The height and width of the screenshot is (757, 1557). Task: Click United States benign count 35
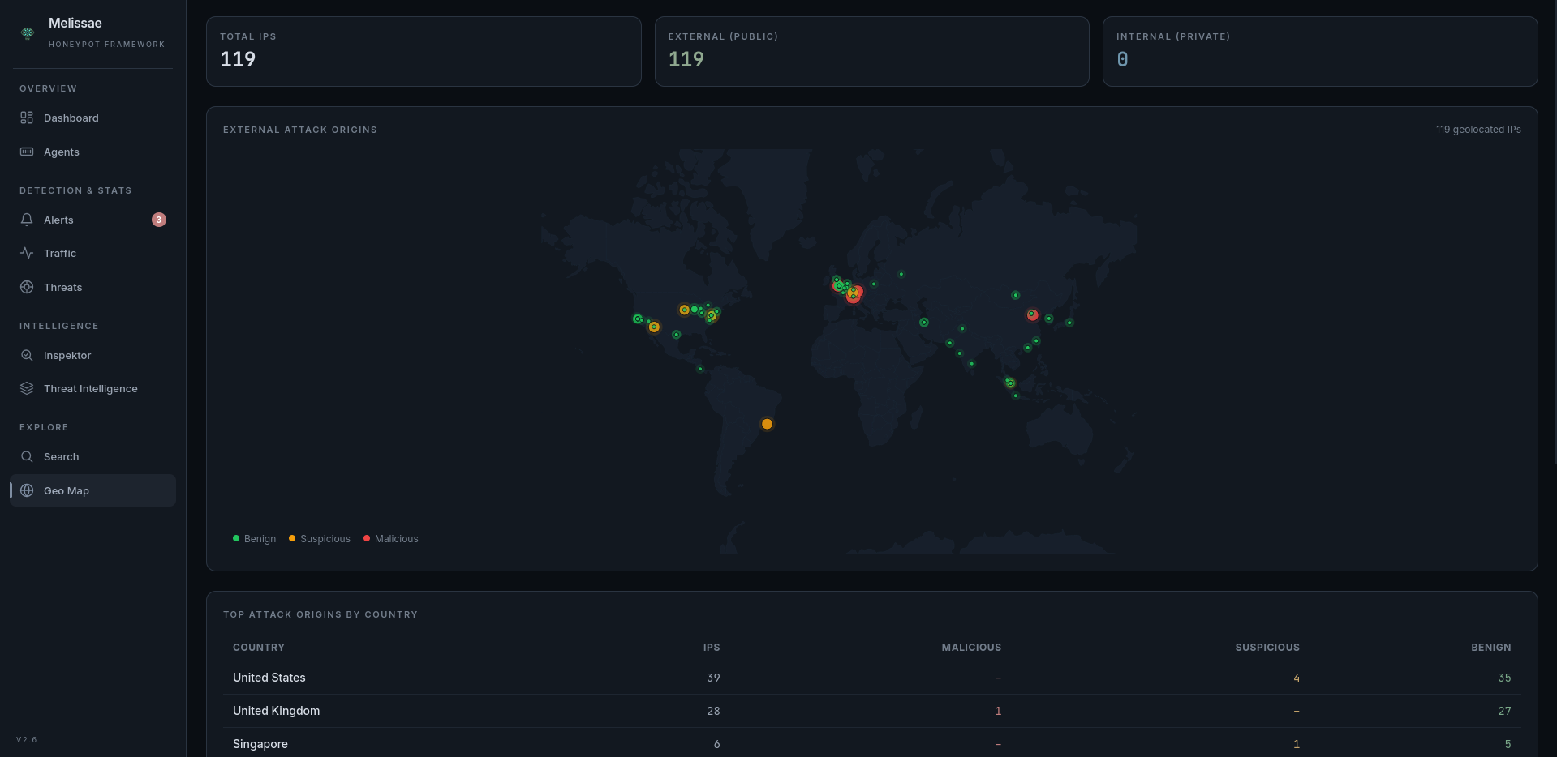(1504, 678)
